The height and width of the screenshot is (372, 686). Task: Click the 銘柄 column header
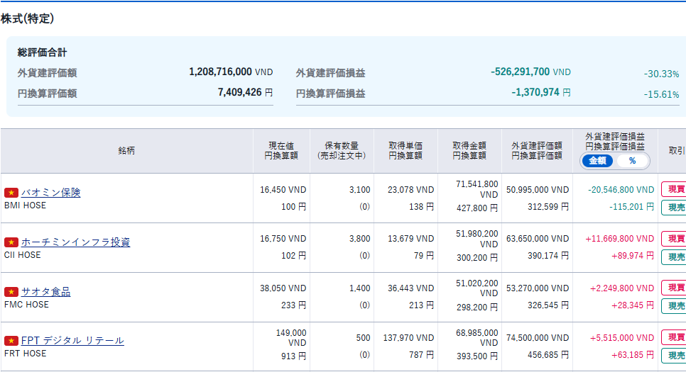[126, 151]
